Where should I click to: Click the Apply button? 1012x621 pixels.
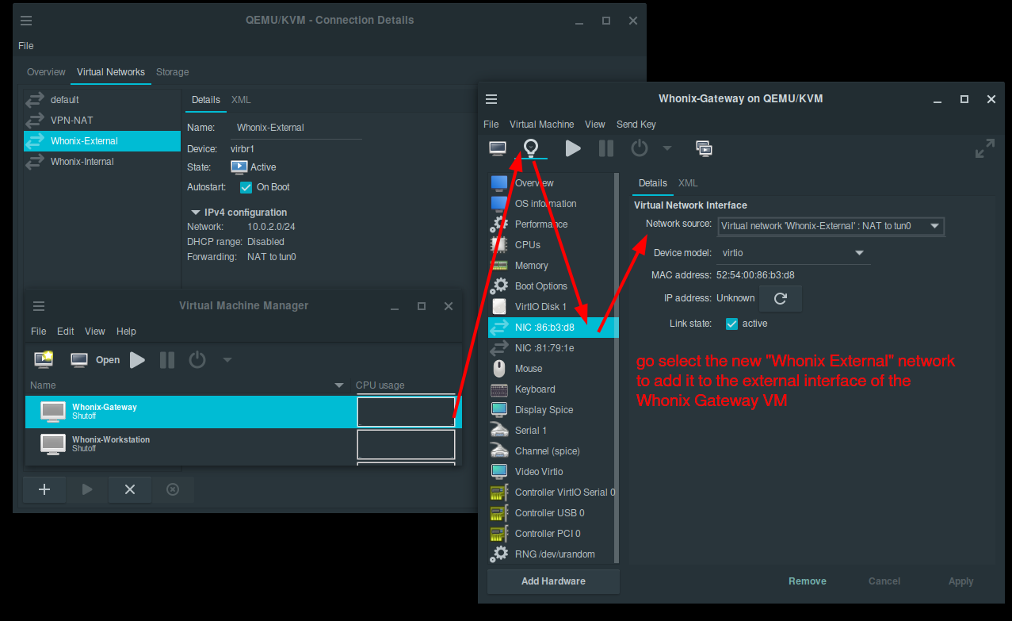click(960, 581)
